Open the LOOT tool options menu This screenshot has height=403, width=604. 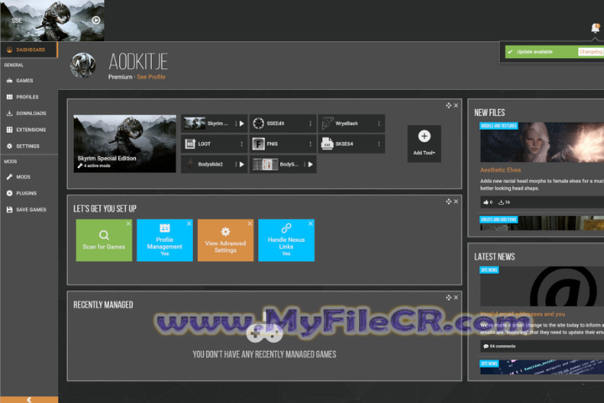pyautogui.click(x=242, y=144)
